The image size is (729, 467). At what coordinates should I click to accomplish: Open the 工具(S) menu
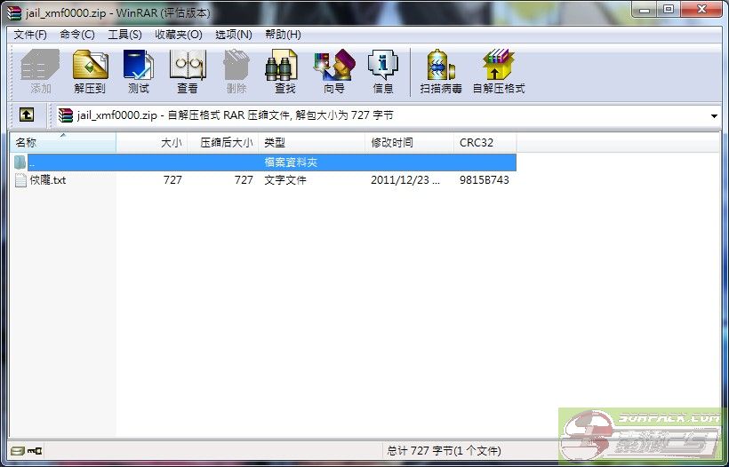pyautogui.click(x=124, y=35)
